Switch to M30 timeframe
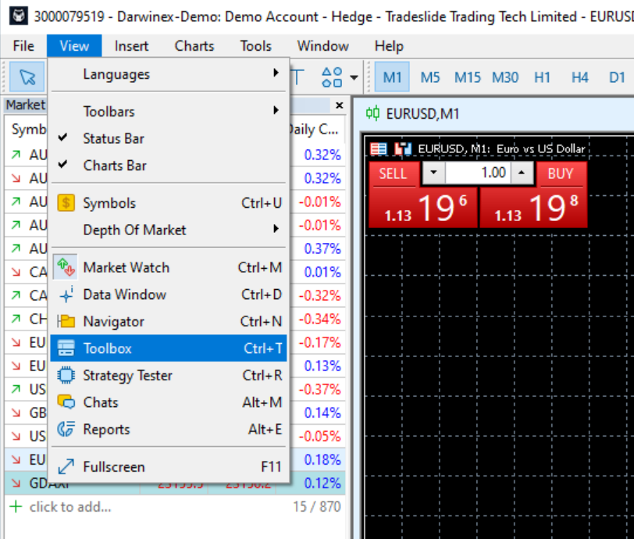The image size is (634, 539). (x=505, y=77)
